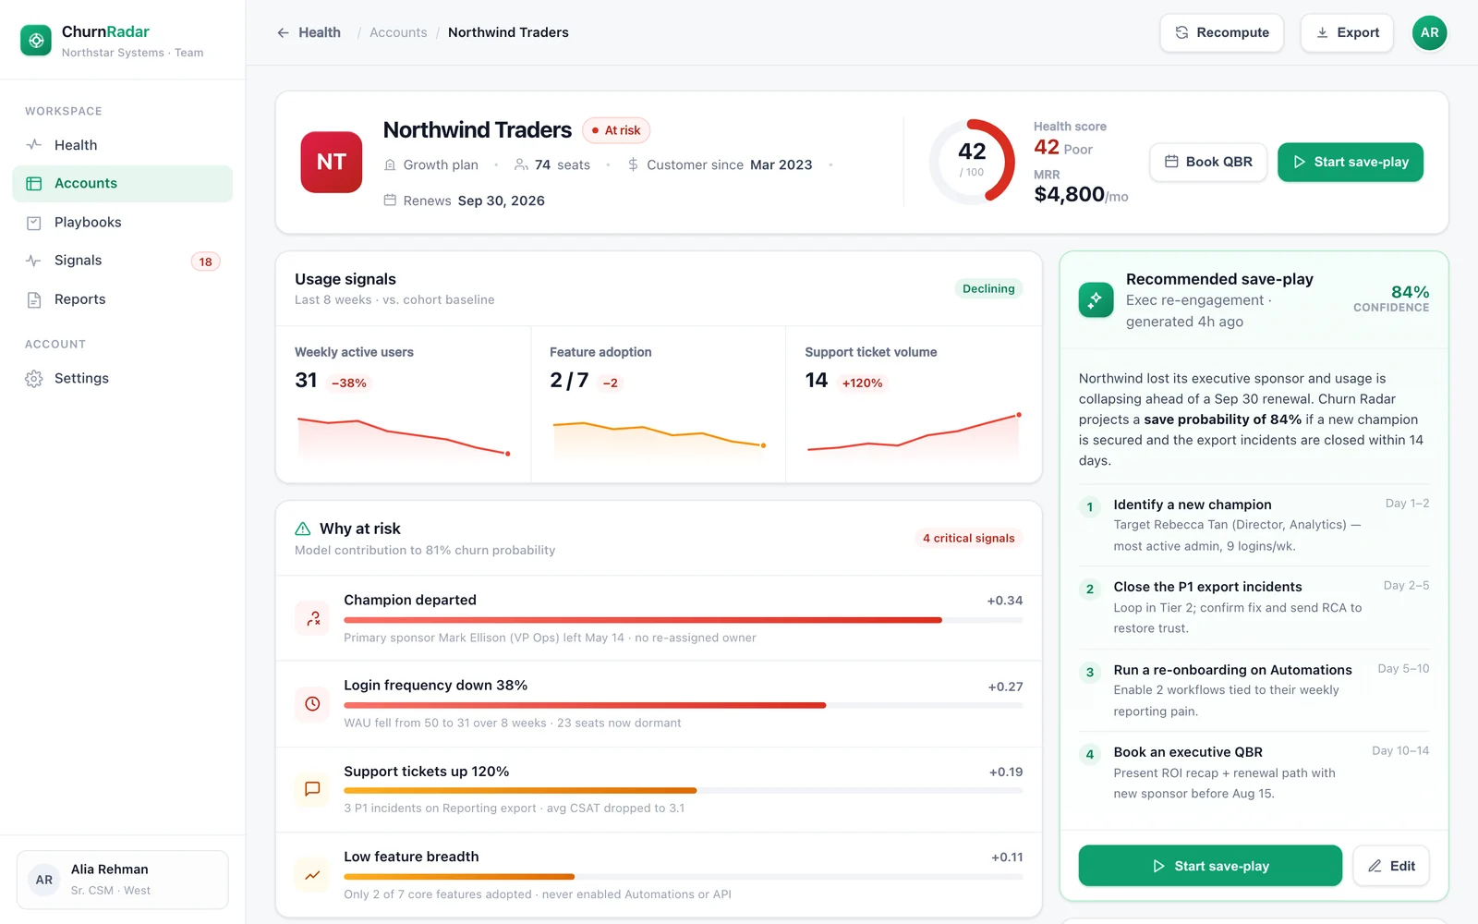Click the back arrow beside Health

(283, 32)
